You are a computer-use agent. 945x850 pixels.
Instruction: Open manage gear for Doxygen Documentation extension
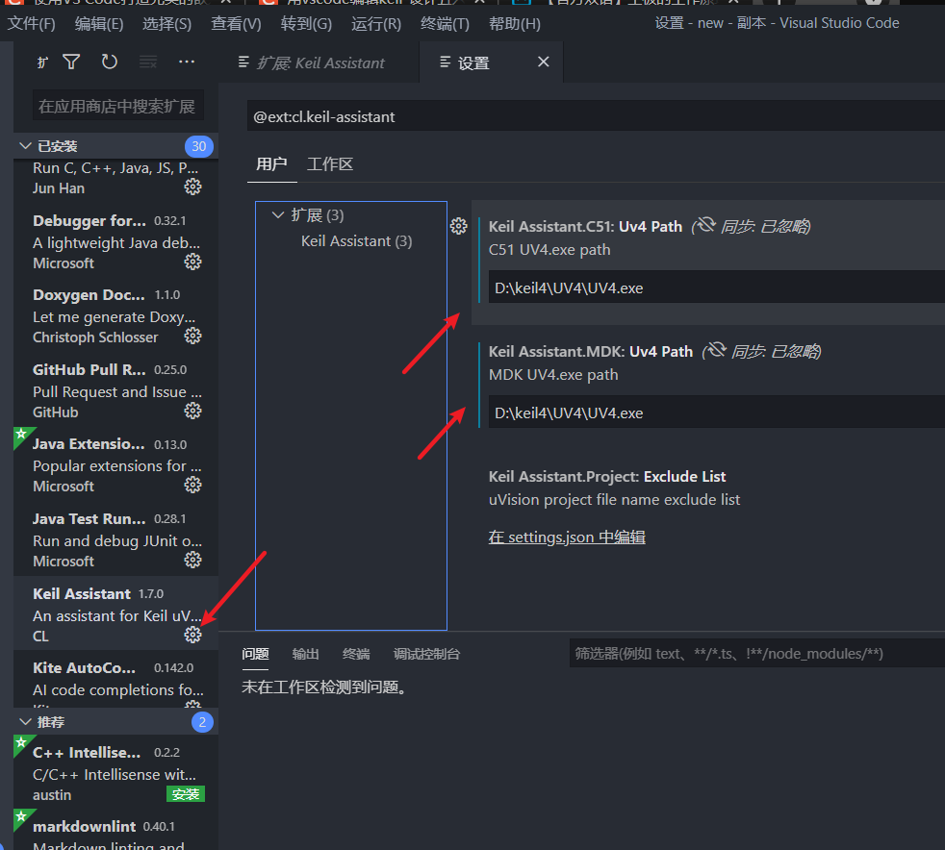coord(192,336)
